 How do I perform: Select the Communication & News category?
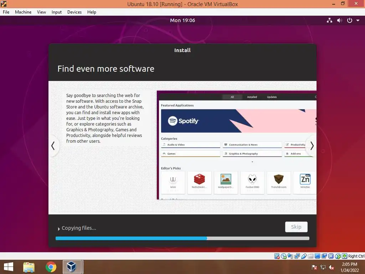point(252,145)
